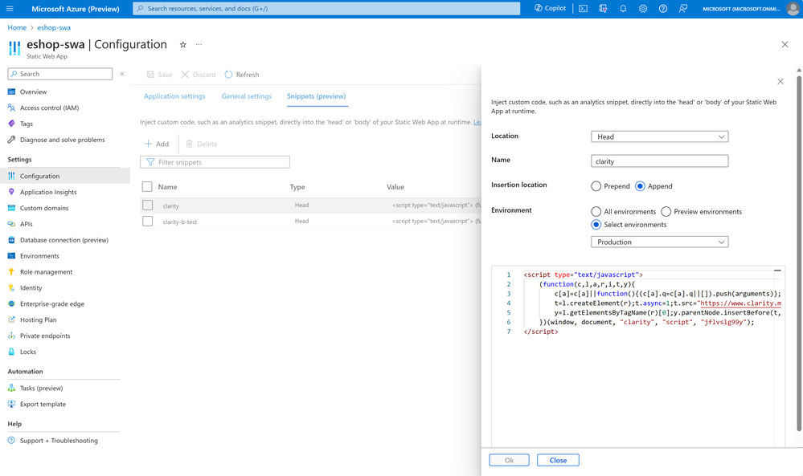Image resolution: width=803 pixels, height=476 pixels.
Task: Open Copilot in the top bar
Action: coord(551,8)
